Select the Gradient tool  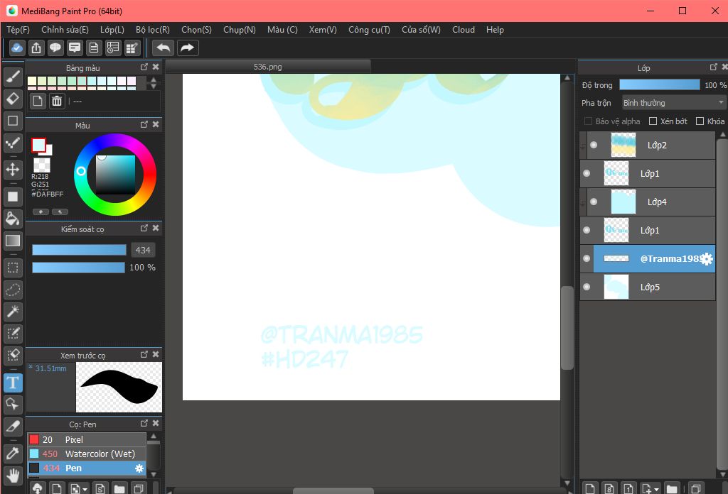(x=13, y=241)
